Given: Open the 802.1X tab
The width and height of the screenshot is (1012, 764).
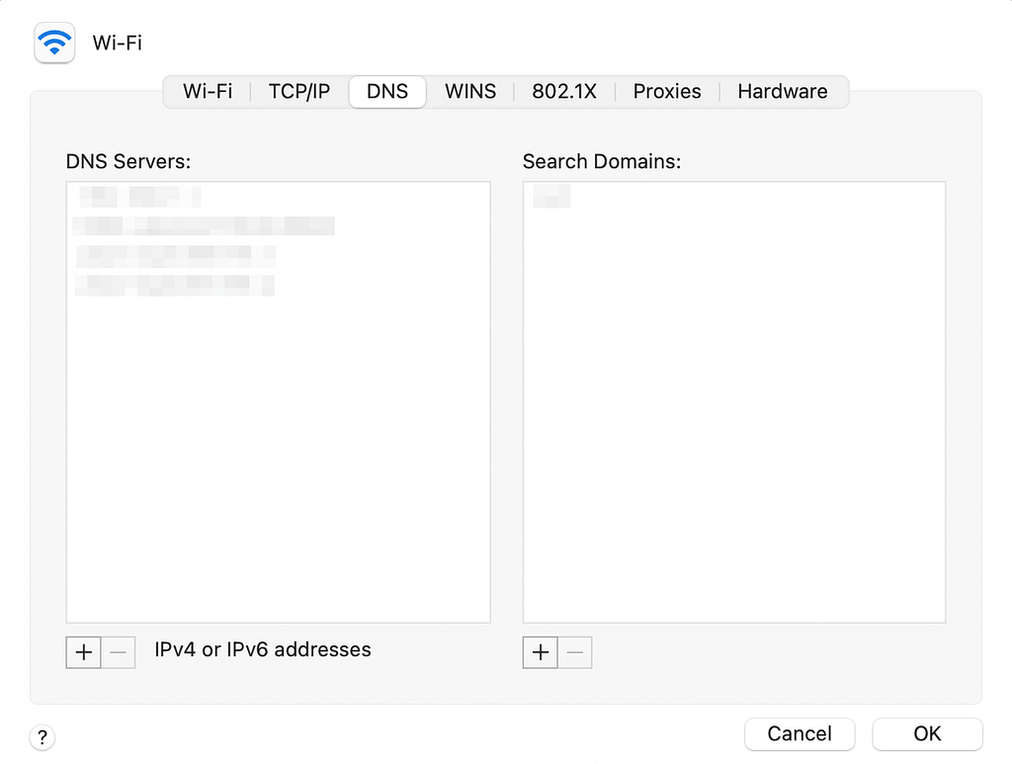Looking at the screenshot, I should pos(564,92).
